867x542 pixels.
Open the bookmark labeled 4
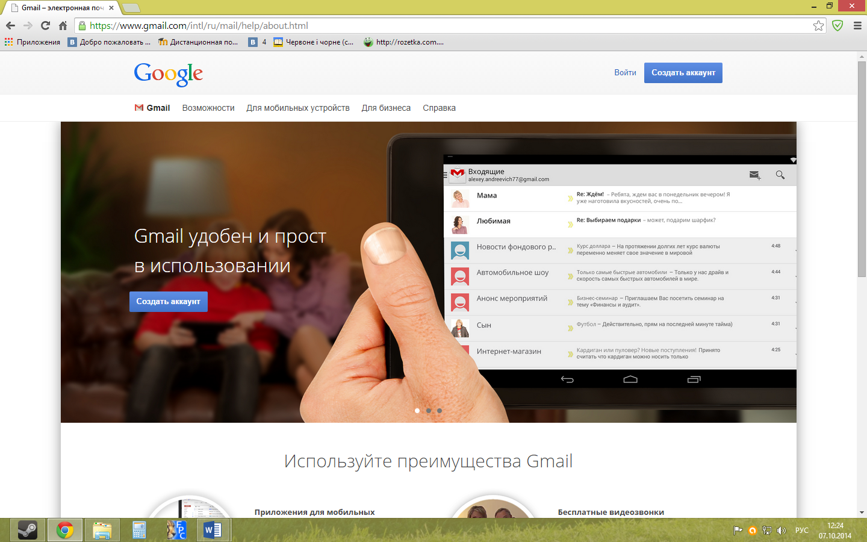pos(258,42)
